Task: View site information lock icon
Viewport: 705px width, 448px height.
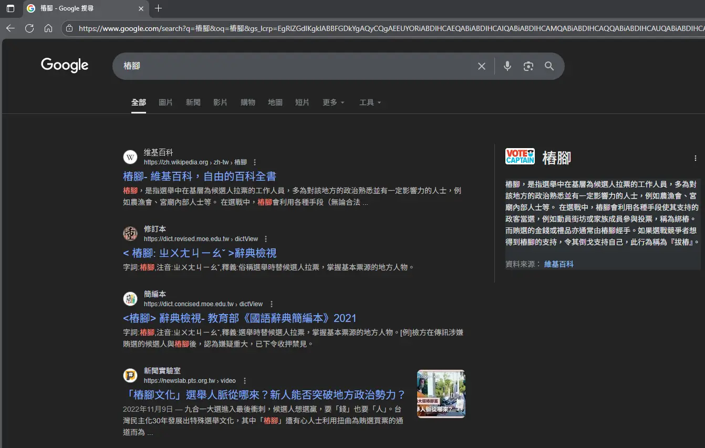Action: [x=69, y=28]
